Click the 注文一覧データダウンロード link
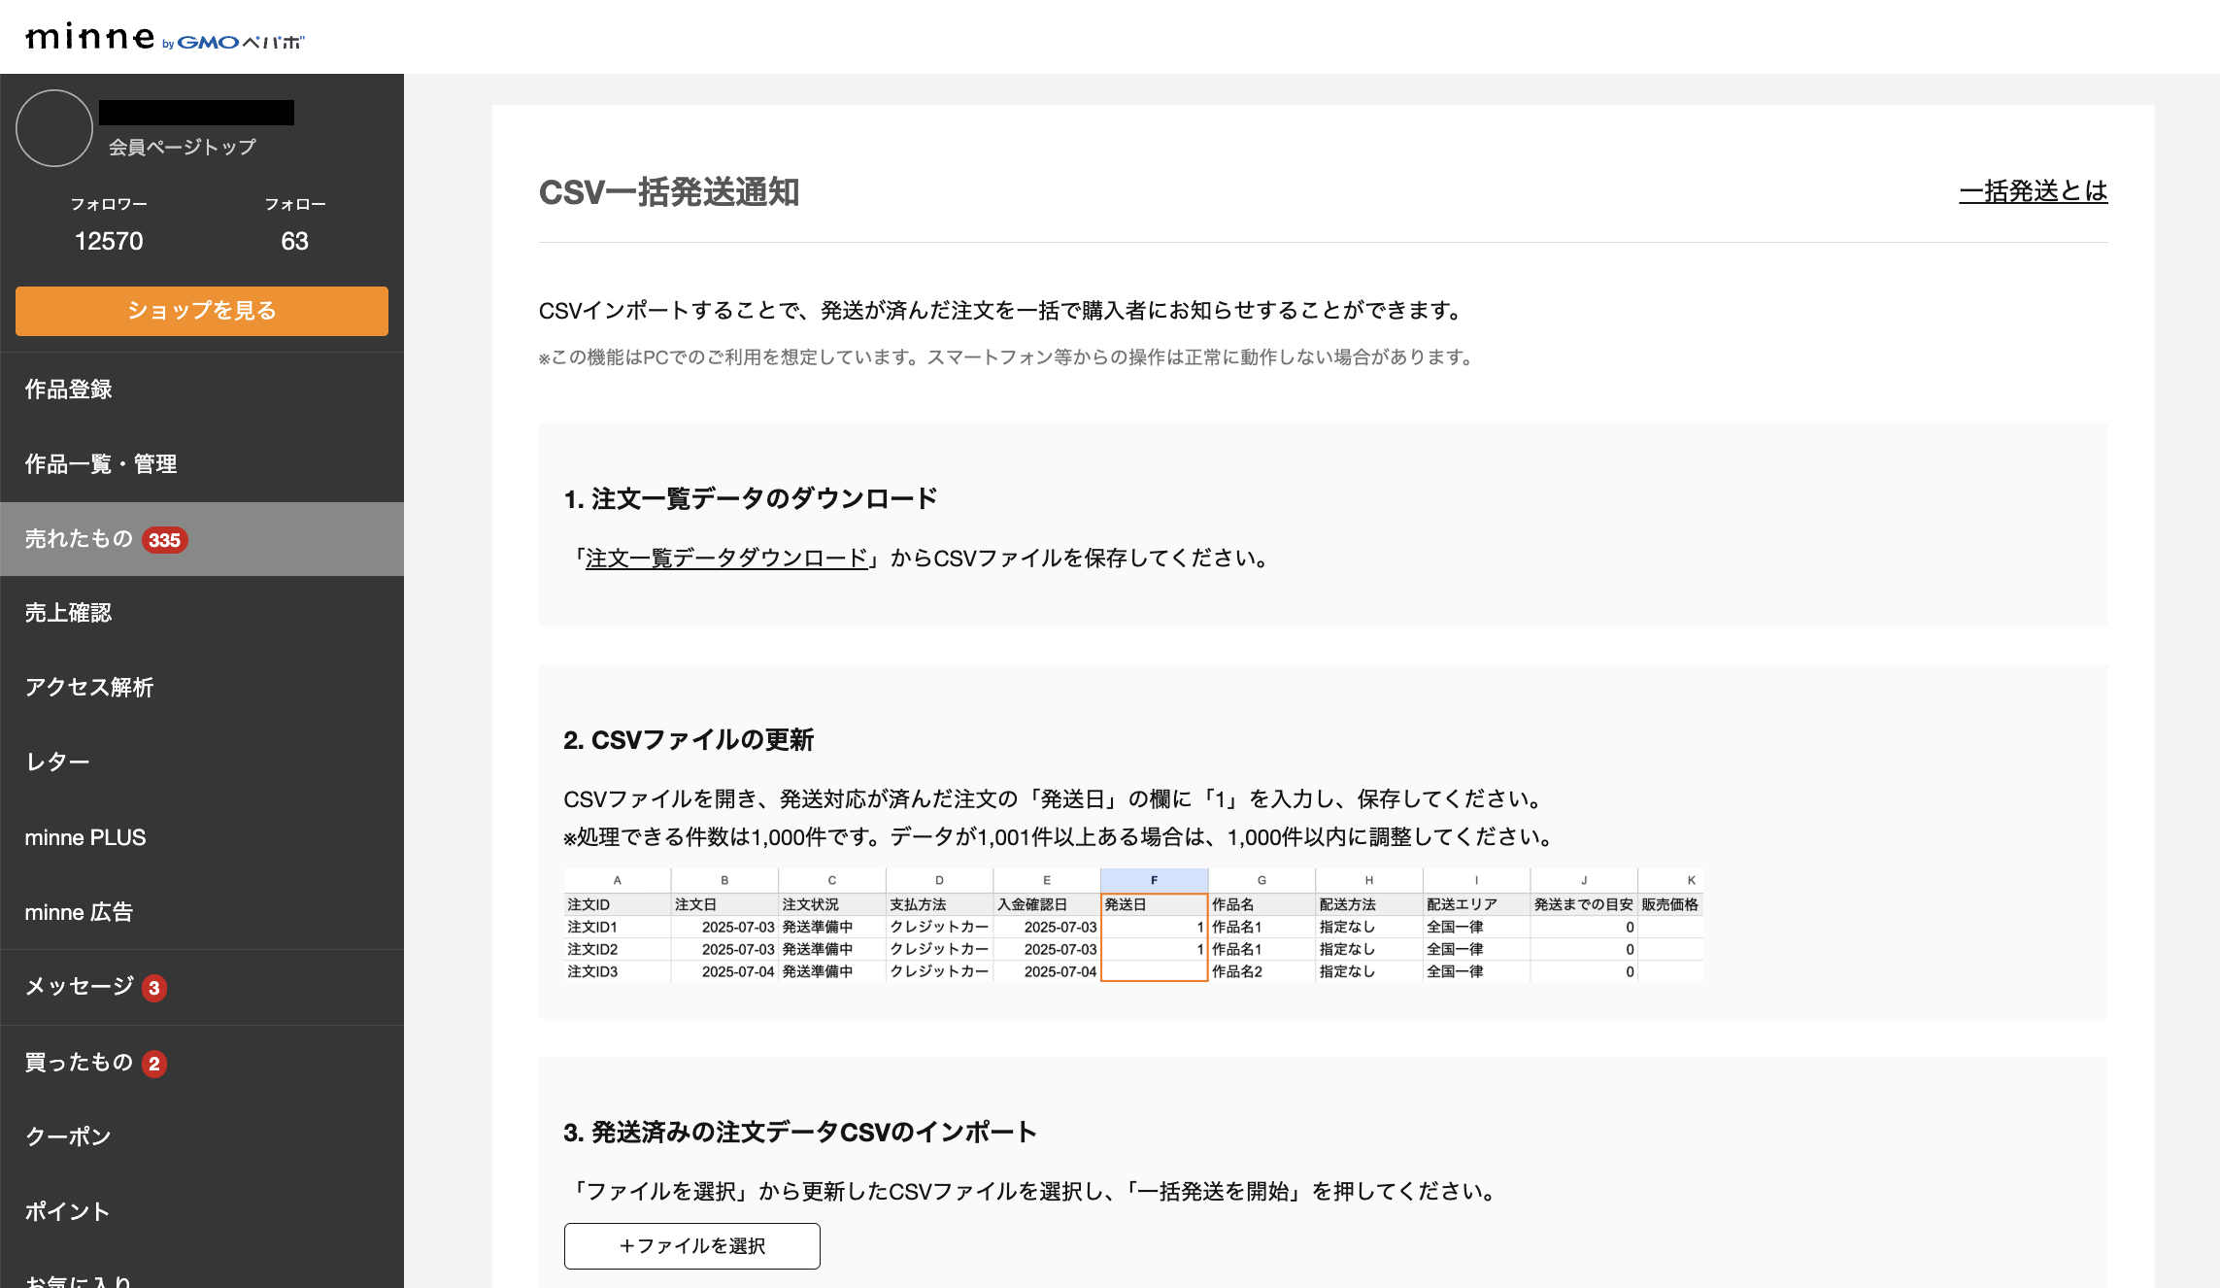This screenshot has height=1288, width=2220. click(x=725, y=559)
